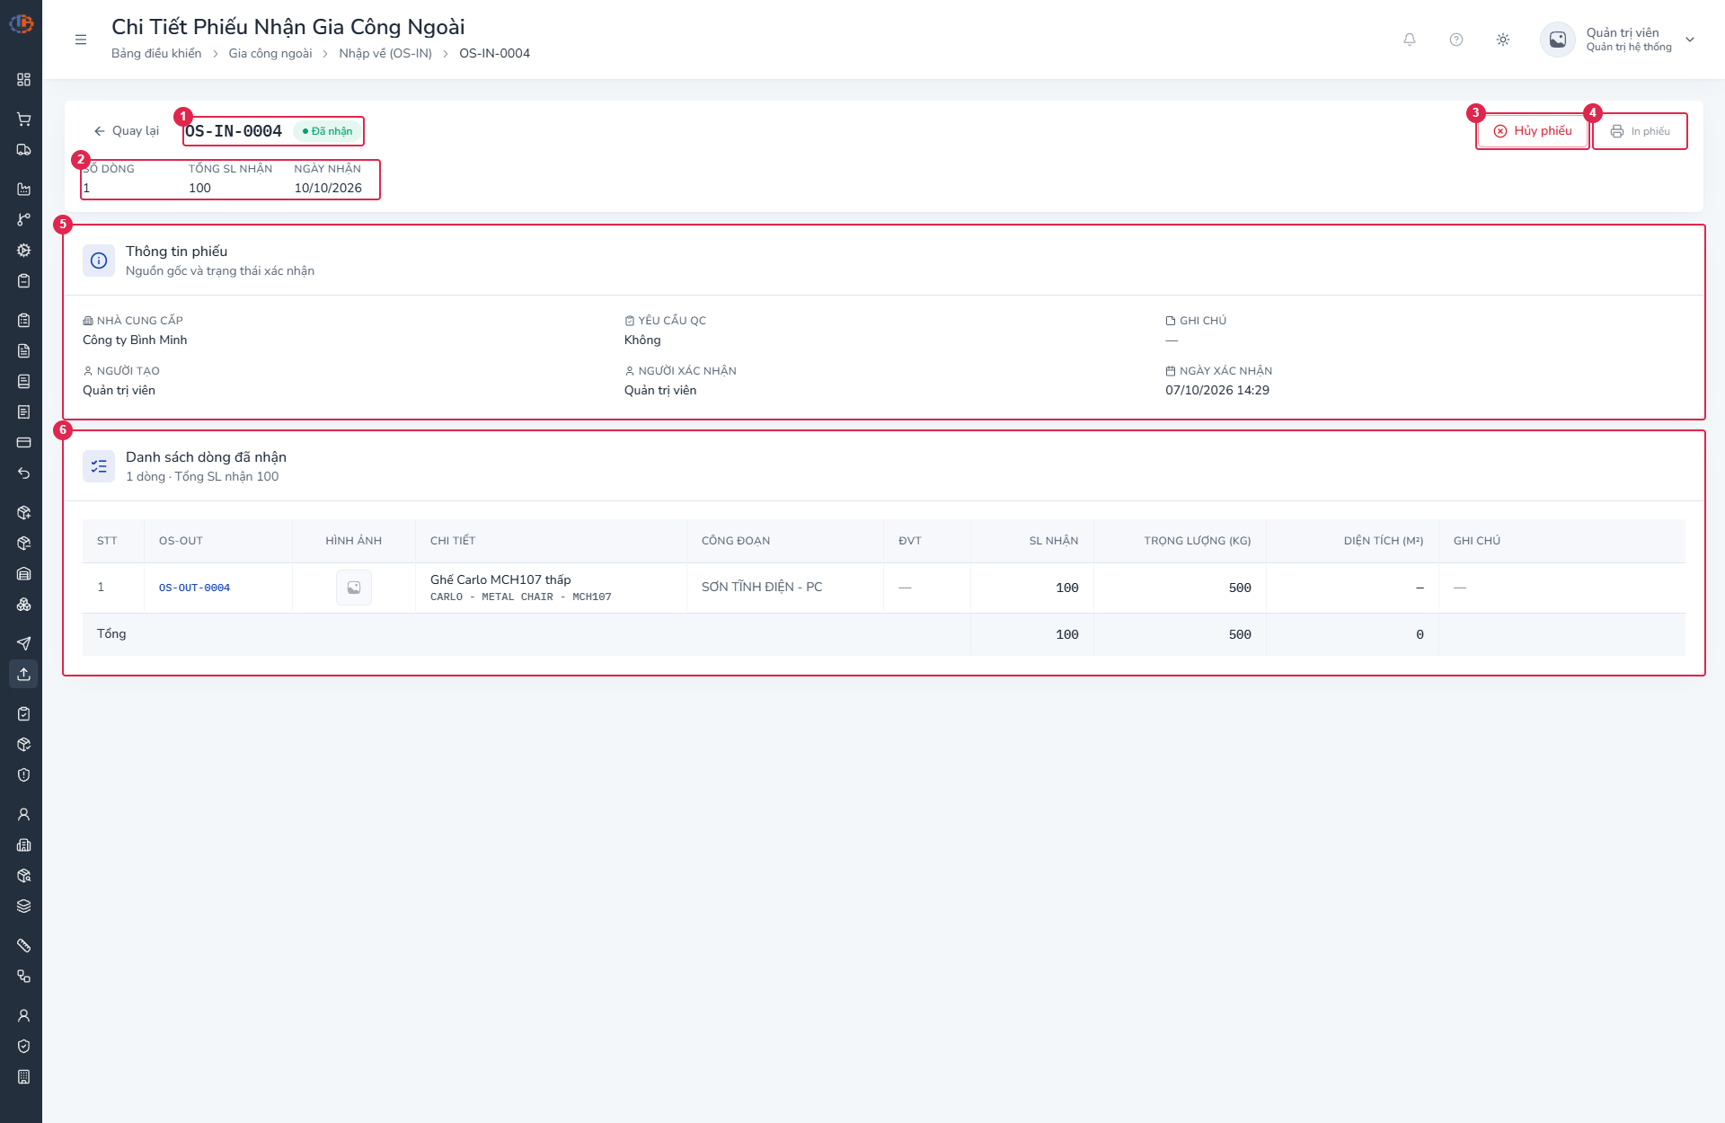Click the 07/10/2026 14:29 confirmation date
Screen dimensions: 1725x1123
pos(1217,391)
